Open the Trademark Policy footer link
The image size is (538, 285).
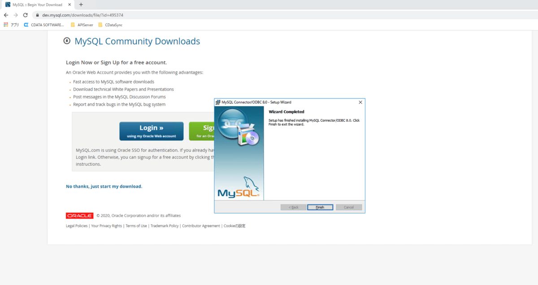pyautogui.click(x=165, y=226)
